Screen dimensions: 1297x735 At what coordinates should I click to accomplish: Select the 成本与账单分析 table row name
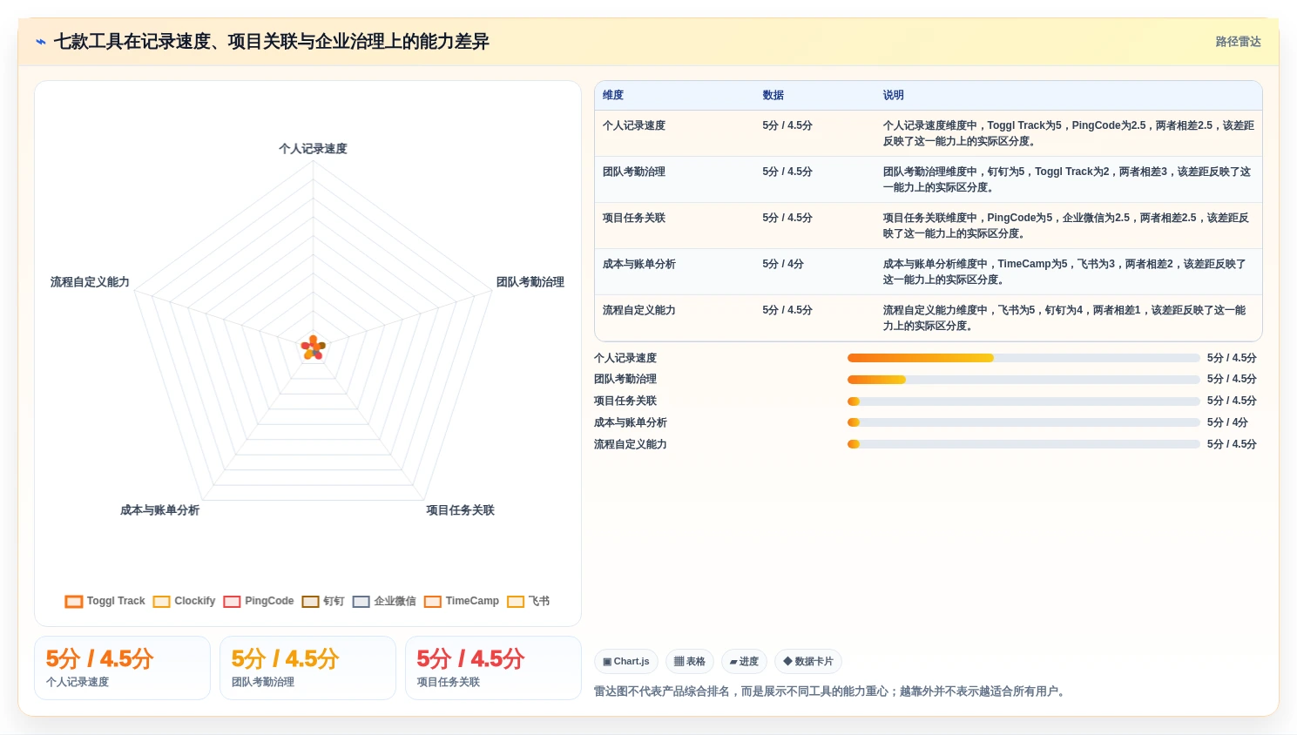tap(639, 265)
